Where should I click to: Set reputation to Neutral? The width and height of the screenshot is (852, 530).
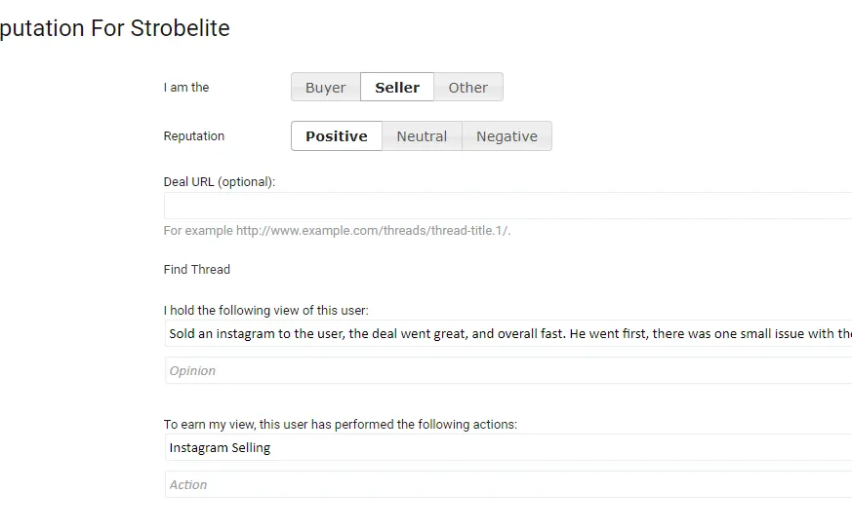pos(422,136)
